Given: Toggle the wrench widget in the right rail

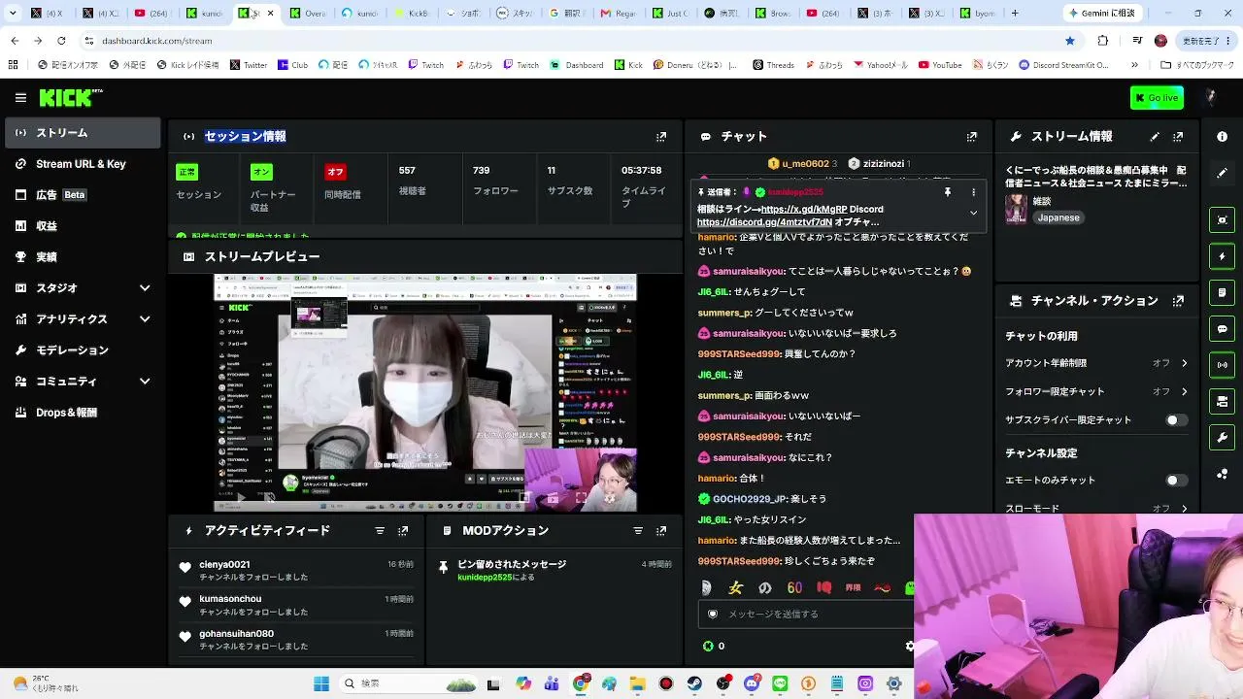Looking at the screenshot, I should click(1223, 438).
